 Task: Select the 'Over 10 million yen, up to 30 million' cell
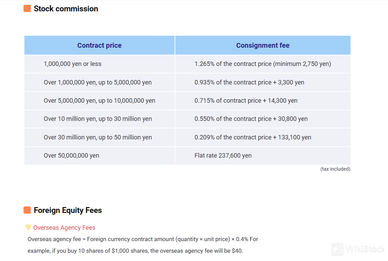coord(99,119)
